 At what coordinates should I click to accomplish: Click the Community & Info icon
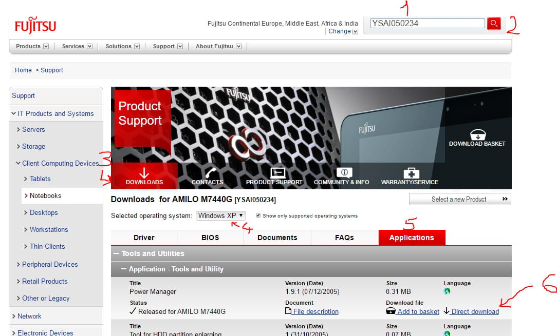[344, 172]
